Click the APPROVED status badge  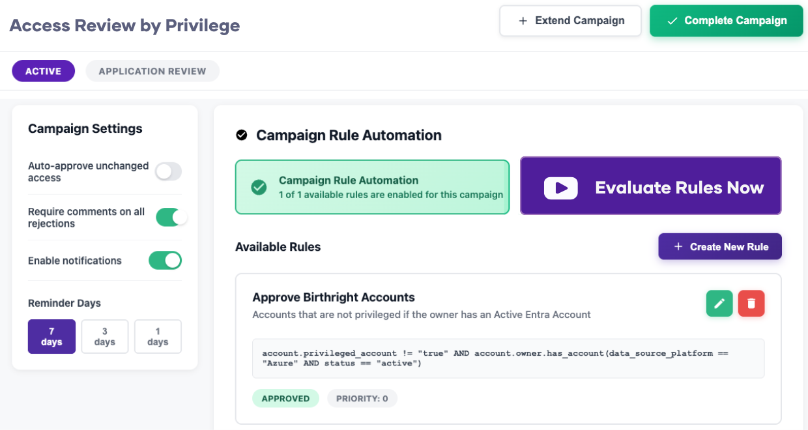click(x=285, y=398)
